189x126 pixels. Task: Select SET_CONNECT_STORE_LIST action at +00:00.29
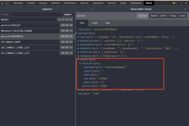(37, 53)
